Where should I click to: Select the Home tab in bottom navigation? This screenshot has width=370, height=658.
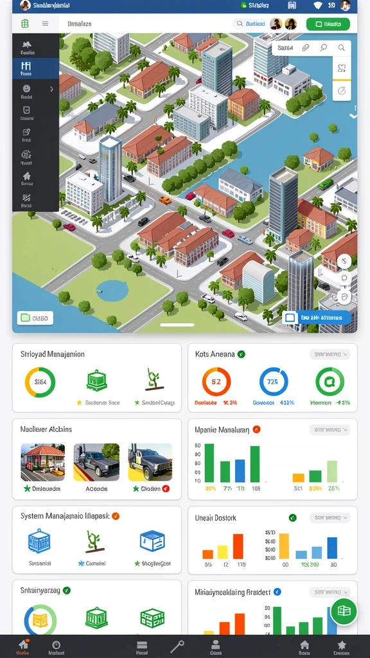point(23,648)
